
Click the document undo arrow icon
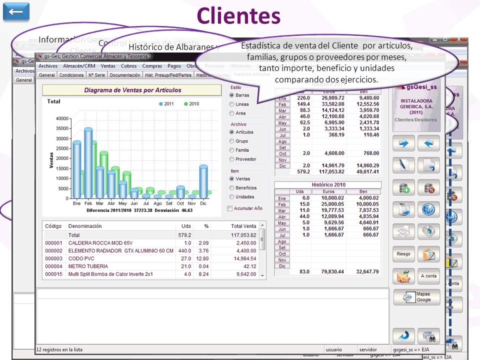(x=428, y=165)
